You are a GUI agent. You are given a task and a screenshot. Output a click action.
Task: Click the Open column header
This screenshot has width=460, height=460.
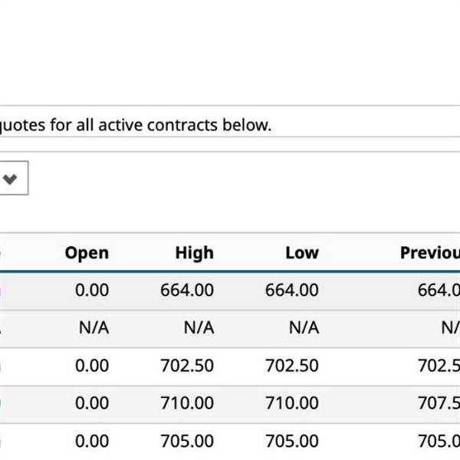pyautogui.click(x=87, y=253)
